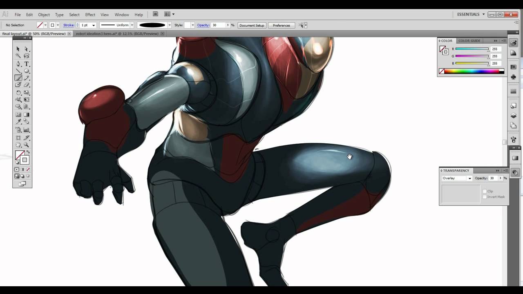Select the Hand tool
Viewport: 523px width, 294px height.
(x=18, y=145)
